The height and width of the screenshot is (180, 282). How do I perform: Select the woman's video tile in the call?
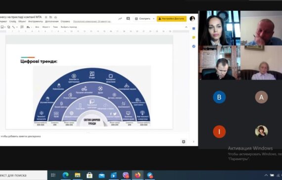click(x=219, y=28)
